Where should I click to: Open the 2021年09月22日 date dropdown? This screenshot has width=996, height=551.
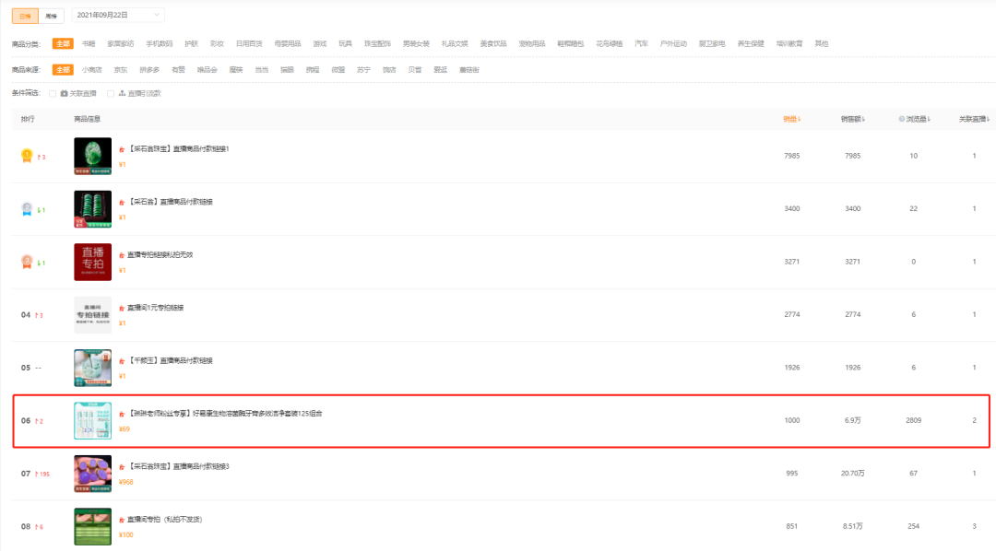pos(118,15)
